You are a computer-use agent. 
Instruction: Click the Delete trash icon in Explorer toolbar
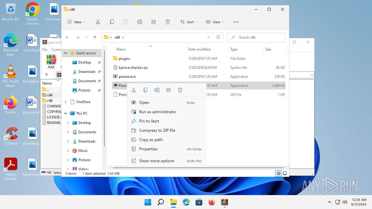pyautogui.click(x=168, y=22)
